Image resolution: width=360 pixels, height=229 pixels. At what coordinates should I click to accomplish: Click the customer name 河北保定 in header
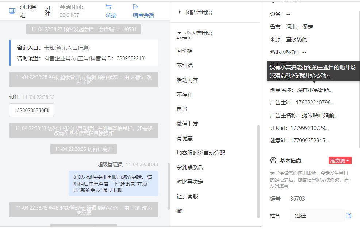28,11
